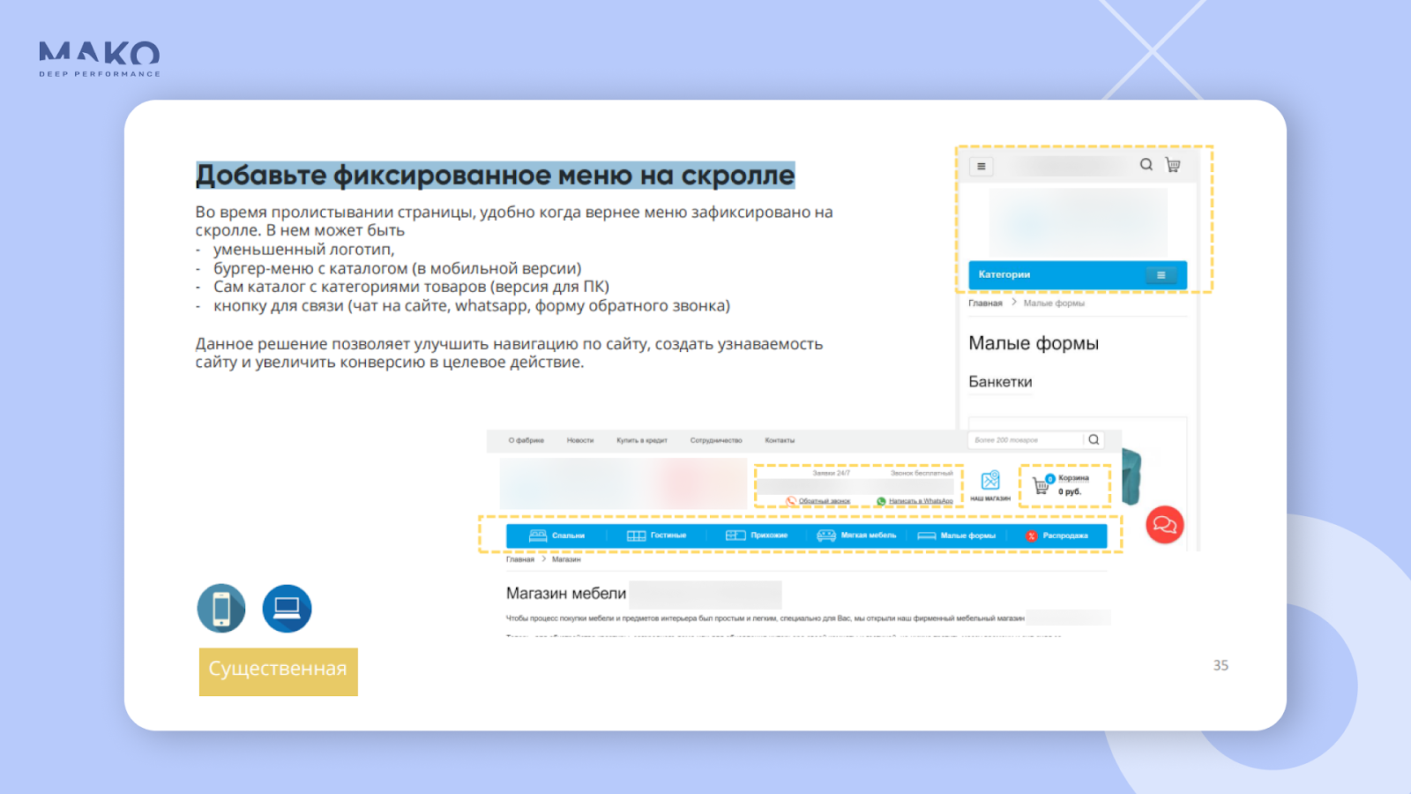Click the 'Наш магазин' map icon

990,480
